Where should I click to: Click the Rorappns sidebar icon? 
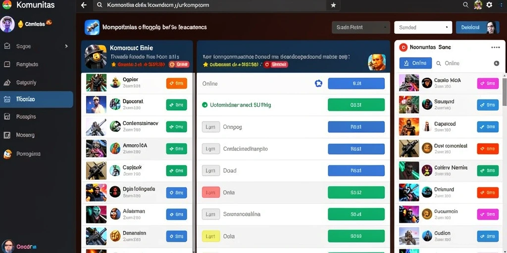(7, 117)
